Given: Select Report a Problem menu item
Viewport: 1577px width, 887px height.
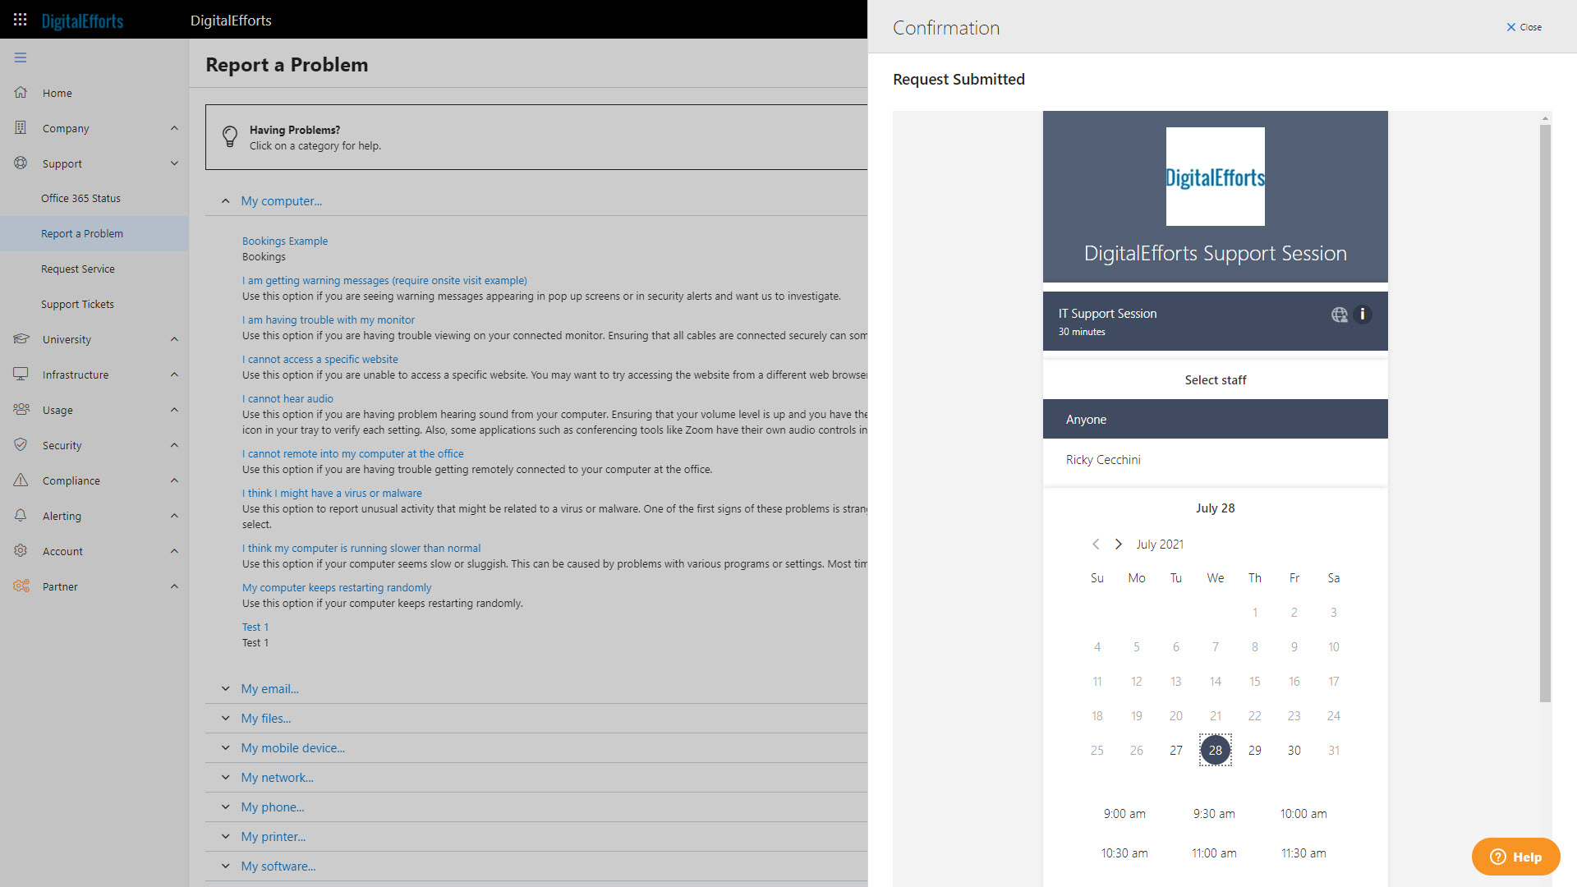Looking at the screenshot, I should [94, 233].
